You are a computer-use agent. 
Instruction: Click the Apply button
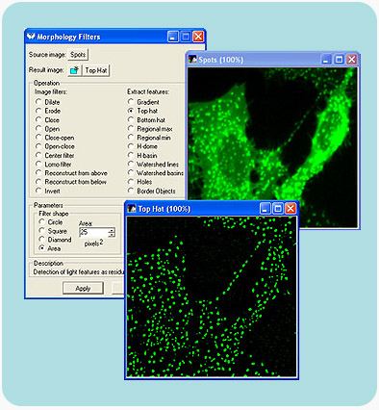(83, 288)
